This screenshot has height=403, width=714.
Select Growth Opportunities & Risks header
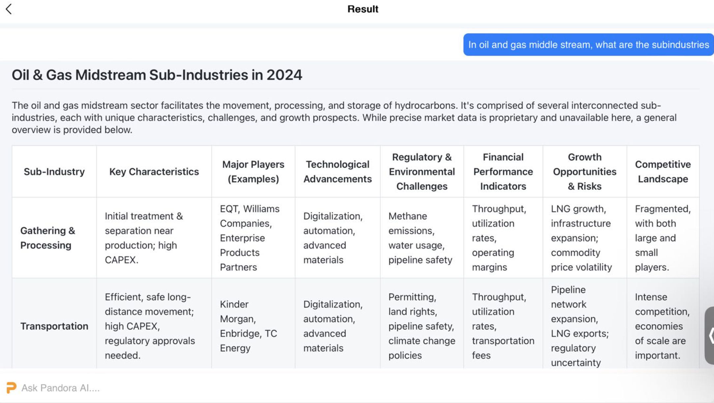(584, 172)
